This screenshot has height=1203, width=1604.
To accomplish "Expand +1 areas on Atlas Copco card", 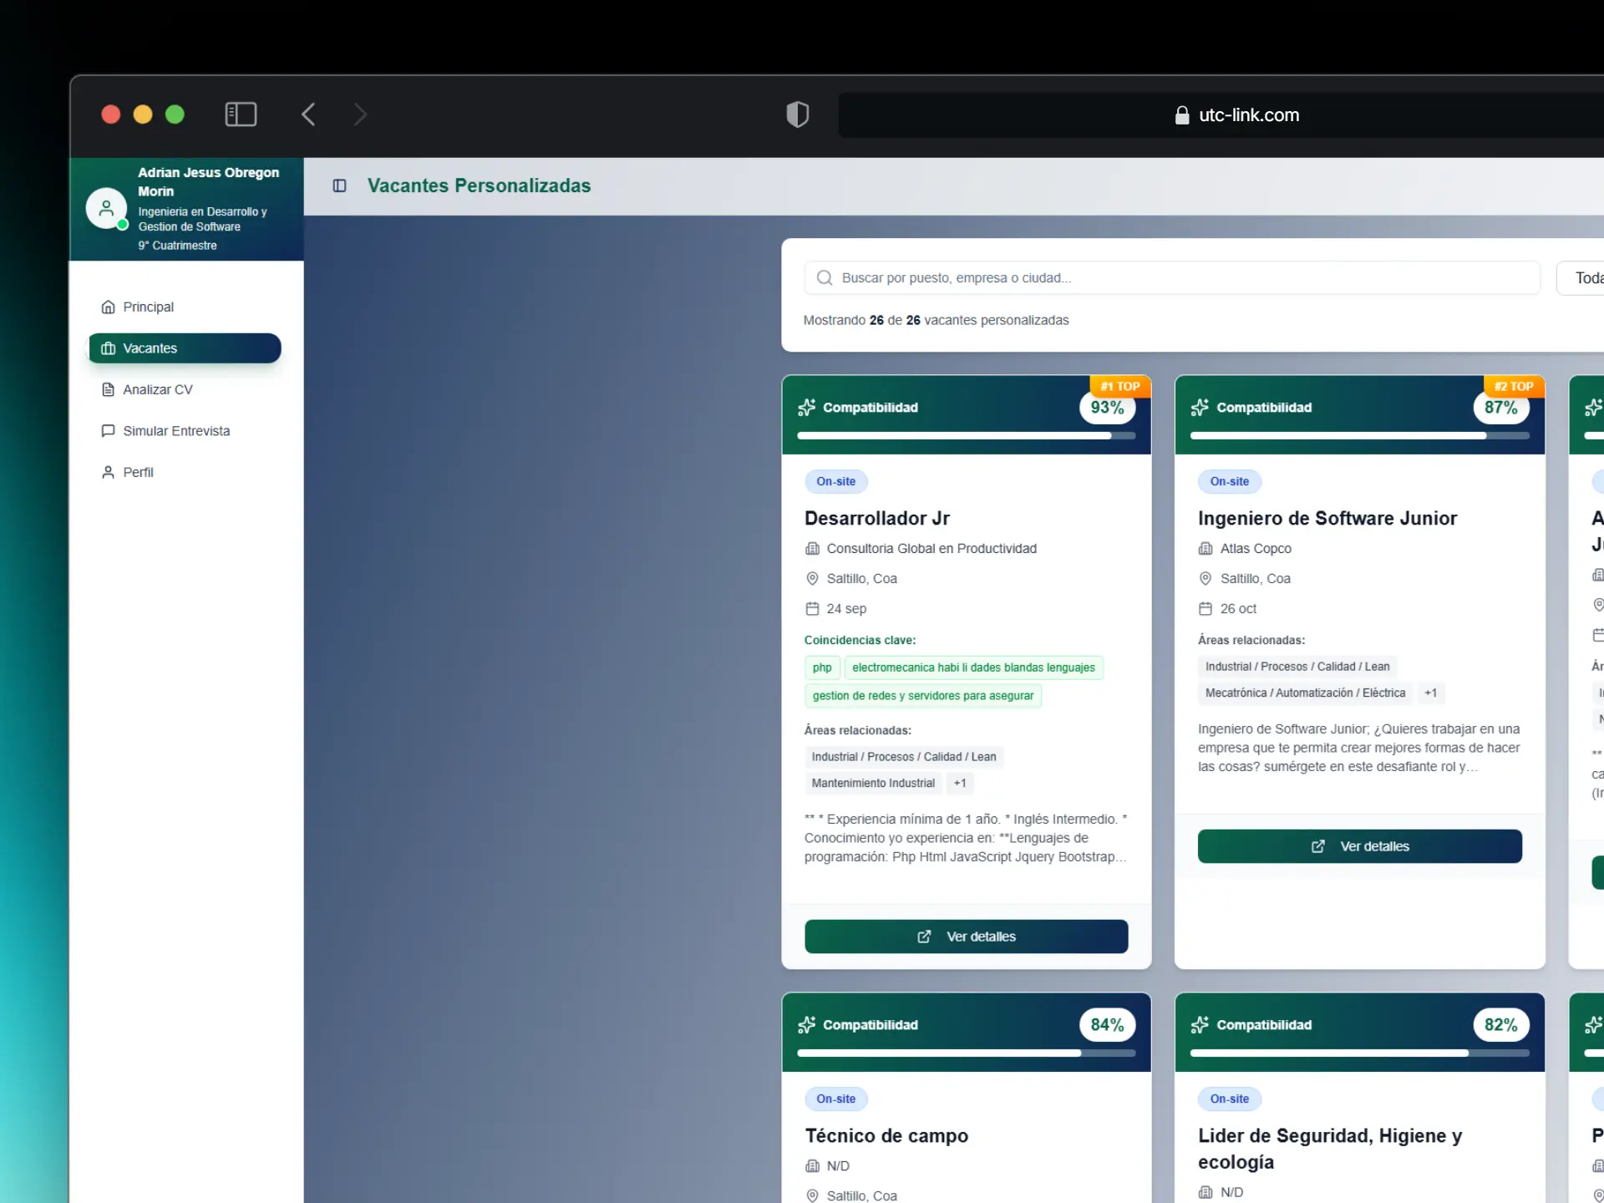I will [x=1430, y=693].
